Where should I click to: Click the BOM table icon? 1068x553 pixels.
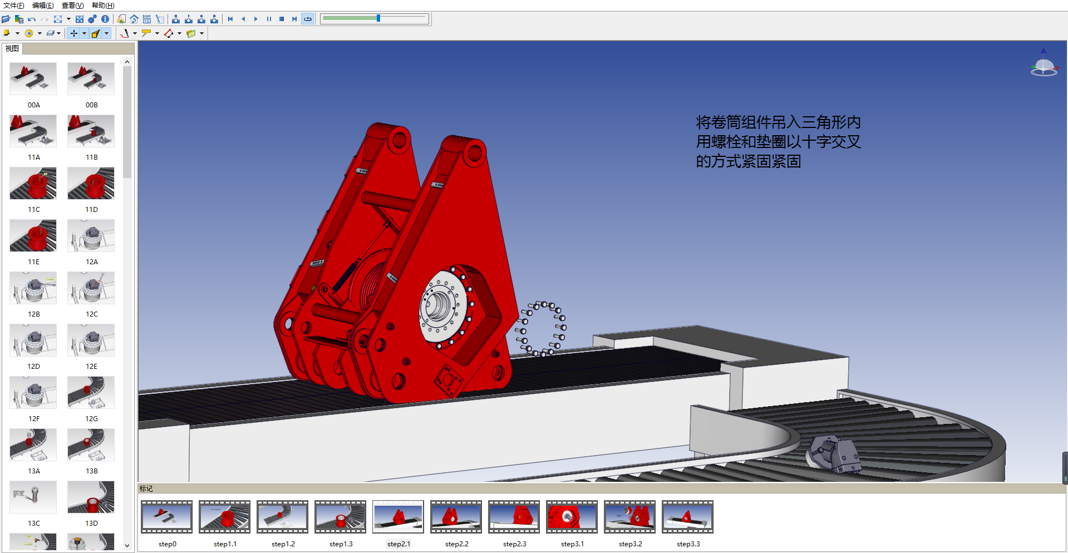147,19
